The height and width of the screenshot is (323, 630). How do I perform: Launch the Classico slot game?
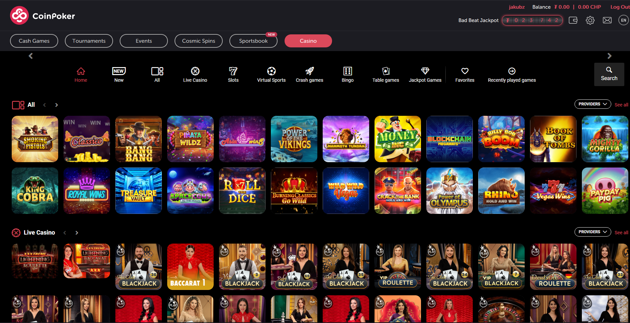pyautogui.click(x=87, y=139)
